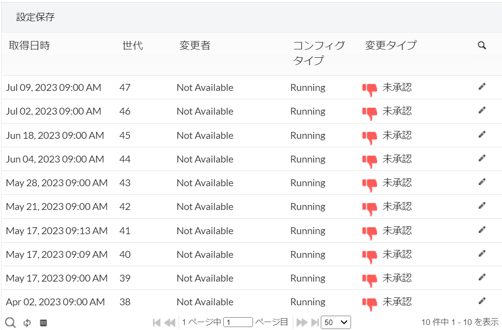The height and width of the screenshot is (330, 502).
Task: Go to previous page arrow
Action: pyautogui.click(x=170, y=323)
